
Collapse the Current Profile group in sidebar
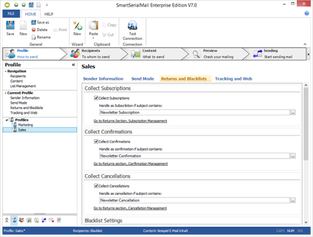tap(5, 93)
